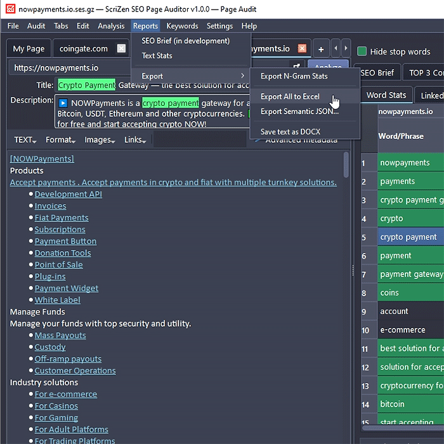Click the Reports menu
444x444 pixels.
145,26
